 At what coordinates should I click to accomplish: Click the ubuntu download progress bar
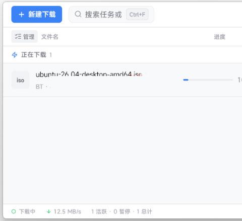pyautogui.click(x=208, y=80)
